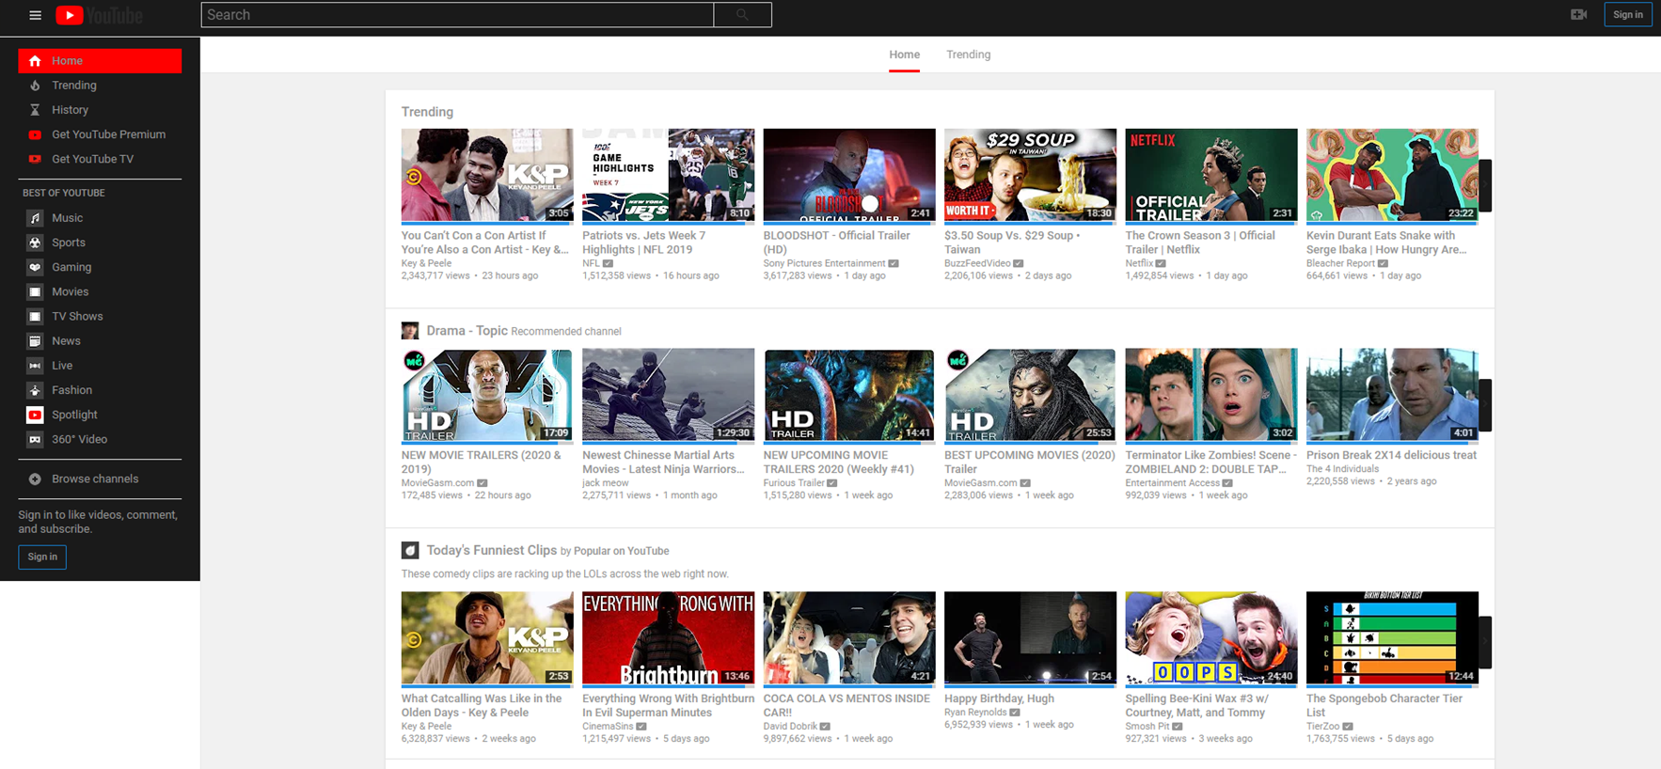Visit the Sony Pictures Entertainment channel
Viewport: 1661px width, 769px height.
[824, 263]
